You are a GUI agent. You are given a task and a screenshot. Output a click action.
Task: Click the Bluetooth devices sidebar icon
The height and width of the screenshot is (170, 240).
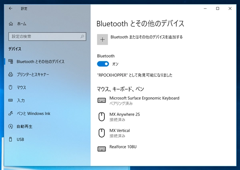tap(10, 62)
